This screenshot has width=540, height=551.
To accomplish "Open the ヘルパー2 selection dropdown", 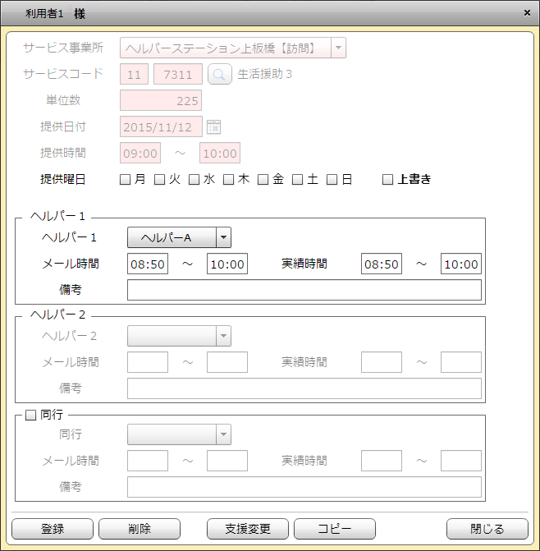I will click(223, 336).
